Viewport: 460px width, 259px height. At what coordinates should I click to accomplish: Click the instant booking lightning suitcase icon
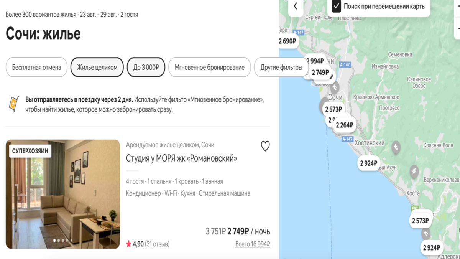[x=13, y=104]
